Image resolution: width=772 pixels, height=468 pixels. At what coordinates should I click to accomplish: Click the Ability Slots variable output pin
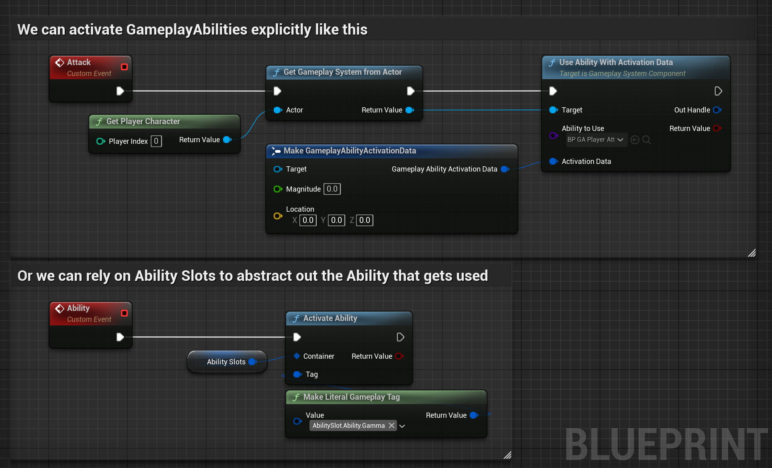pyautogui.click(x=252, y=362)
